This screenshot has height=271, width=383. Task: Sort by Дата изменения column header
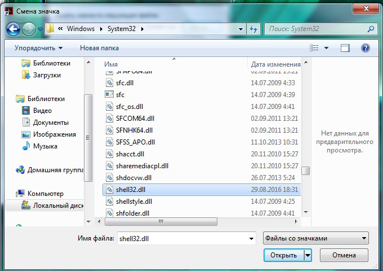(275, 64)
